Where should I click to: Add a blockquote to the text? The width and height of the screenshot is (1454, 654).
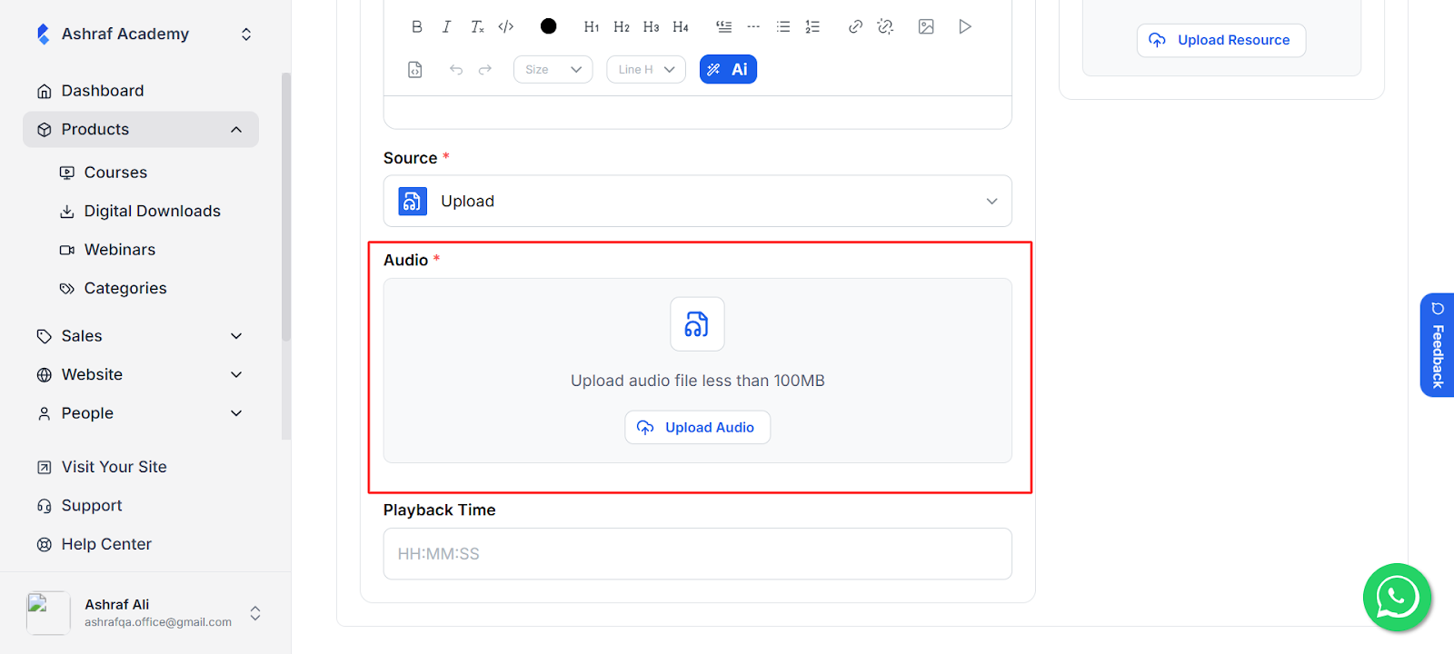[723, 26]
